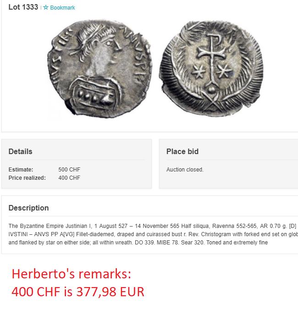Click the dotted shield on the obverse bust
Viewport: 298px width, 310px height.
click(93, 95)
